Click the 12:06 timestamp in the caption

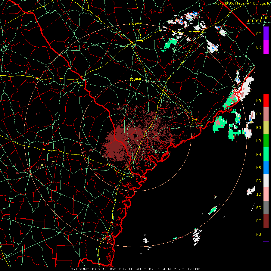pos(195,269)
